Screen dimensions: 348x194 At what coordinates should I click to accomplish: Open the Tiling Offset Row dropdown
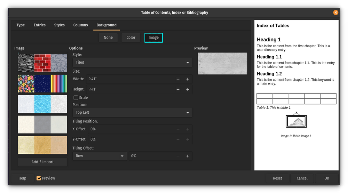[100, 156]
